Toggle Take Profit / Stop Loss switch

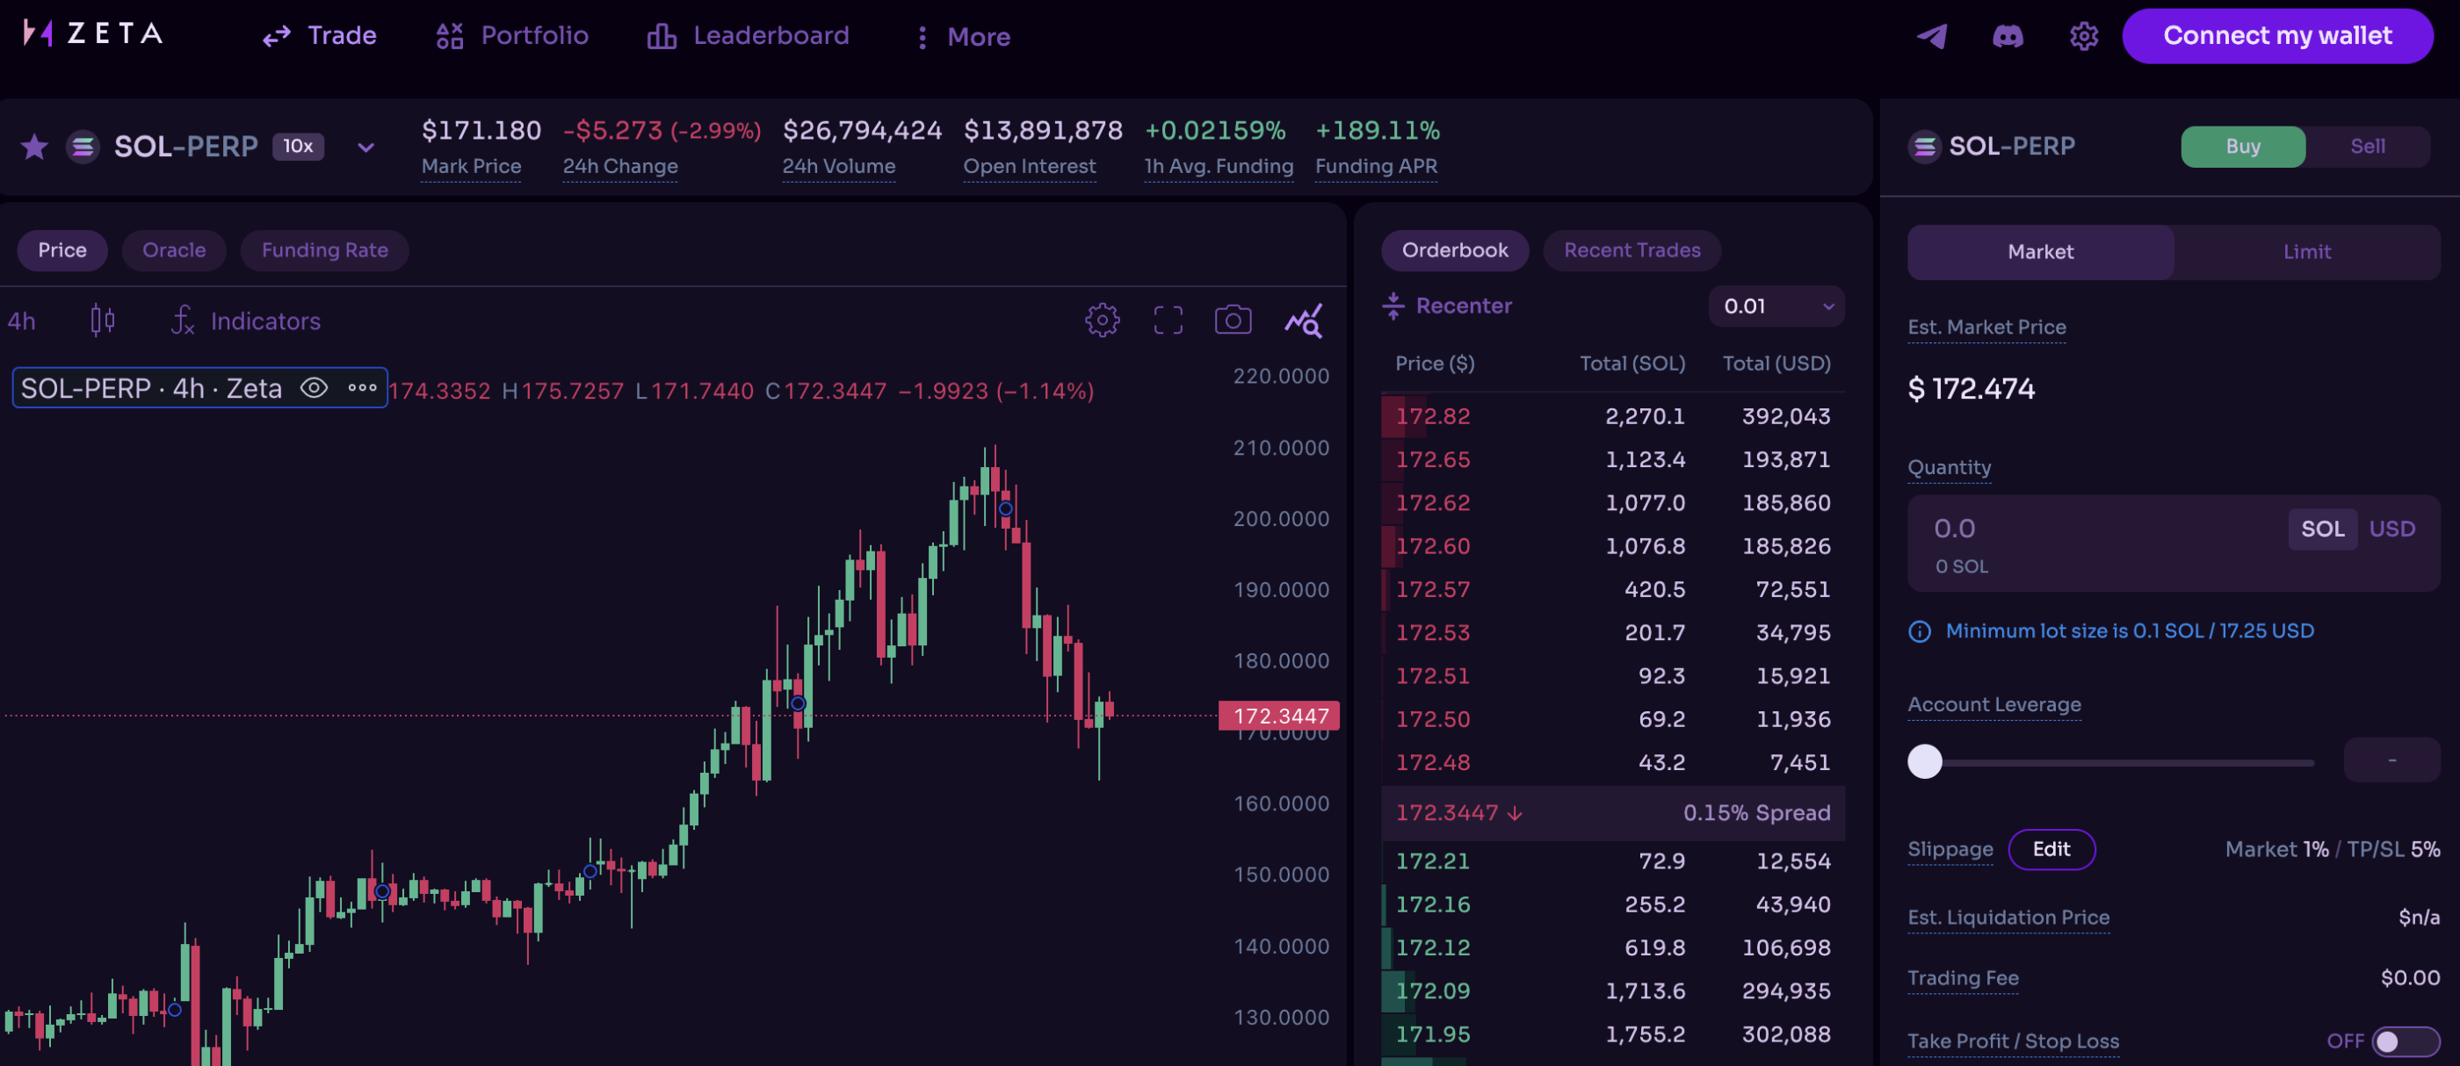pos(2405,1041)
